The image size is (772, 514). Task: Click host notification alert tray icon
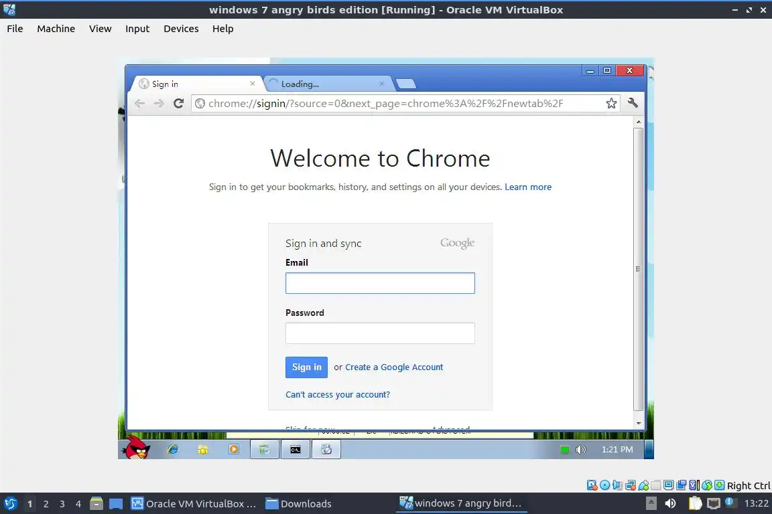pyautogui.click(x=730, y=503)
